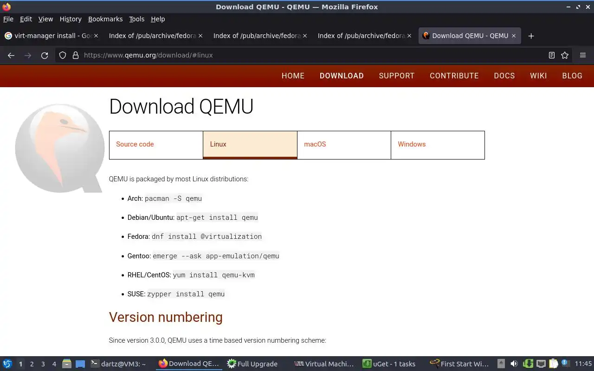Open the tracking protection shield icon
Image resolution: width=594 pixels, height=371 pixels.
(x=63, y=55)
